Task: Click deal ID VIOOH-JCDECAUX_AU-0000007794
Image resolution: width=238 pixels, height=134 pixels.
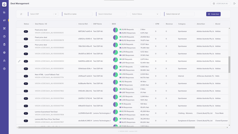Action: point(49,106)
